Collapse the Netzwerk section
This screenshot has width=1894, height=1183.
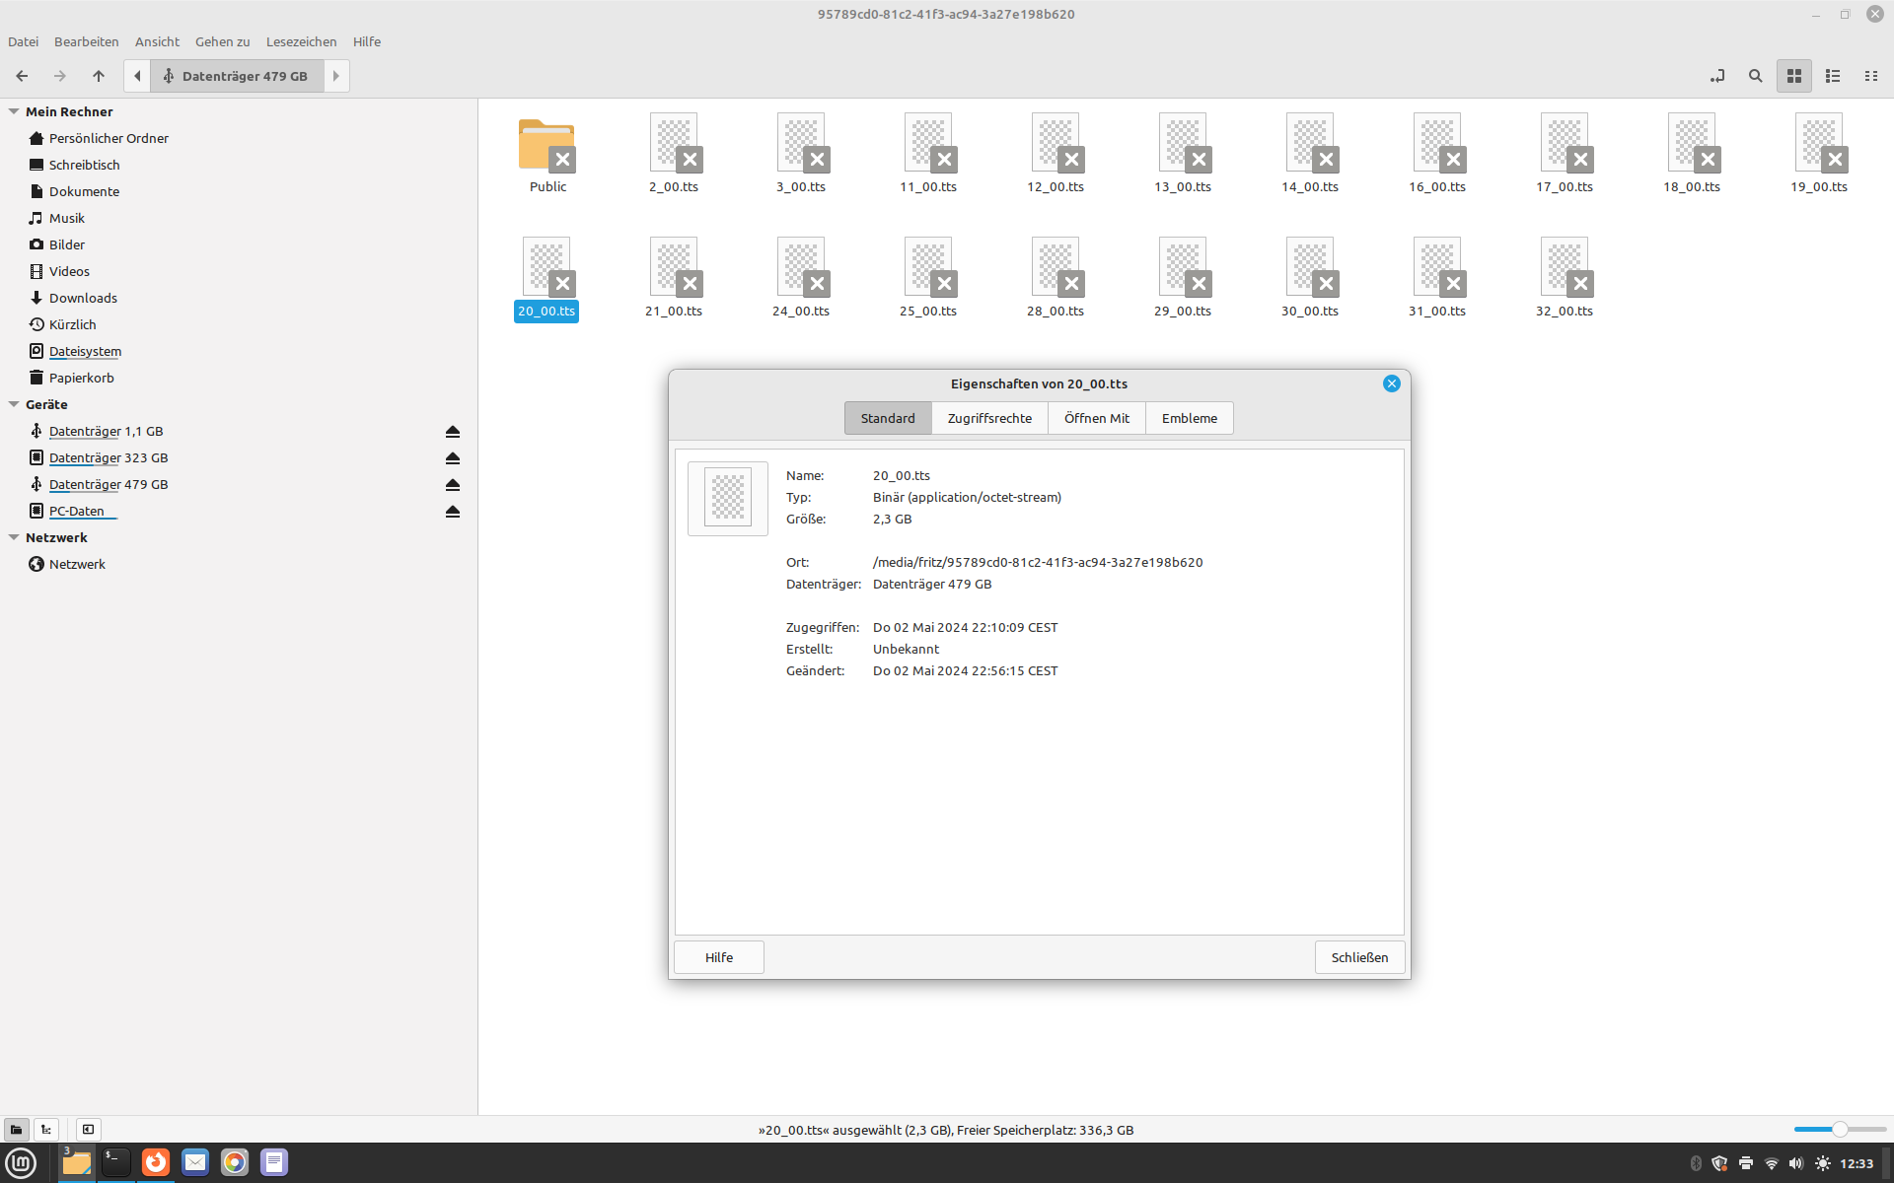click(14, 537)
